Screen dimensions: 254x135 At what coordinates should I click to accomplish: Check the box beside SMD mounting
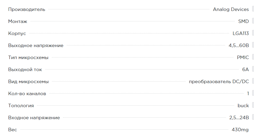tap(253, 21)
